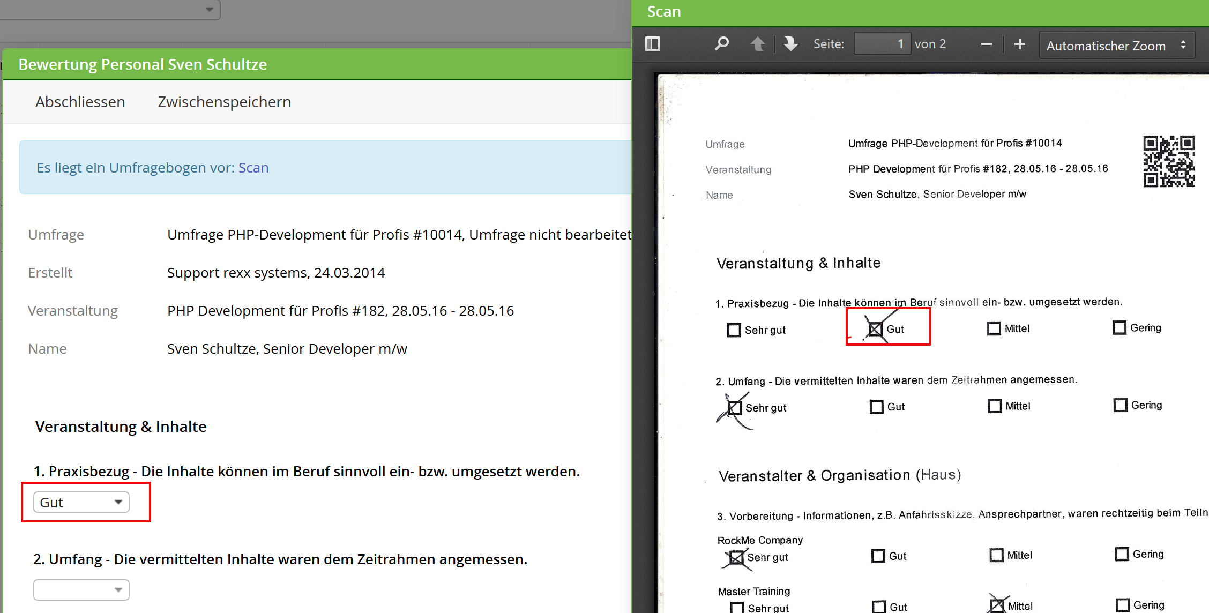Click 'Veranstalter & Organisation (Haus)' heading in scan
Image resolution: width=1209 pixels, height=613 pixels.
(840, 475)
